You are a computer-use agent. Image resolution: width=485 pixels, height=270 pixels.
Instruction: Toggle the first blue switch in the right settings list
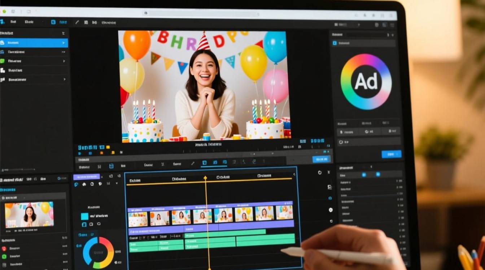(x=364, y=175)
